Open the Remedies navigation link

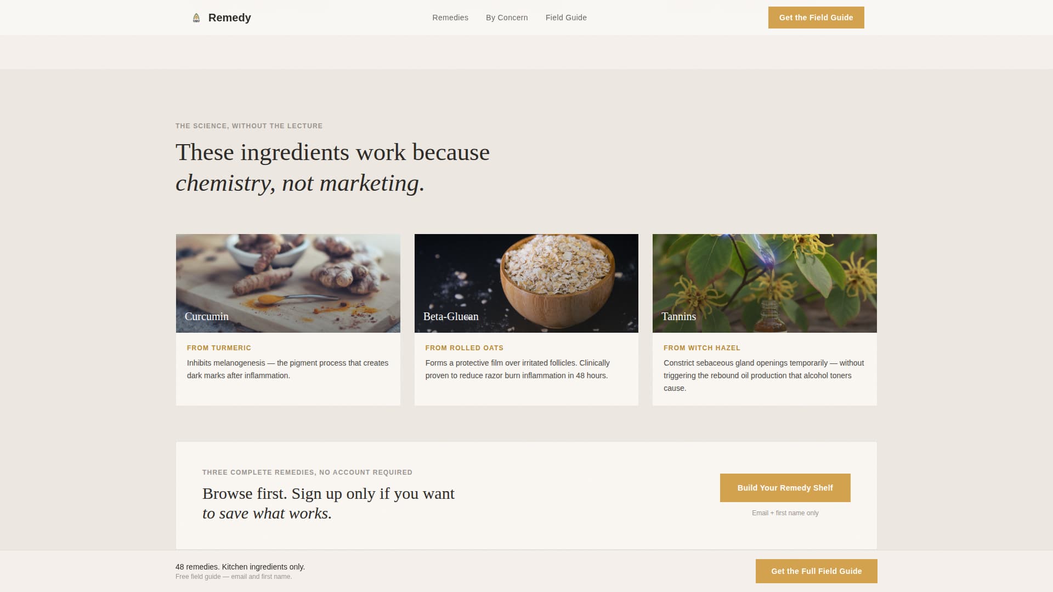click(x=450, y=18)
